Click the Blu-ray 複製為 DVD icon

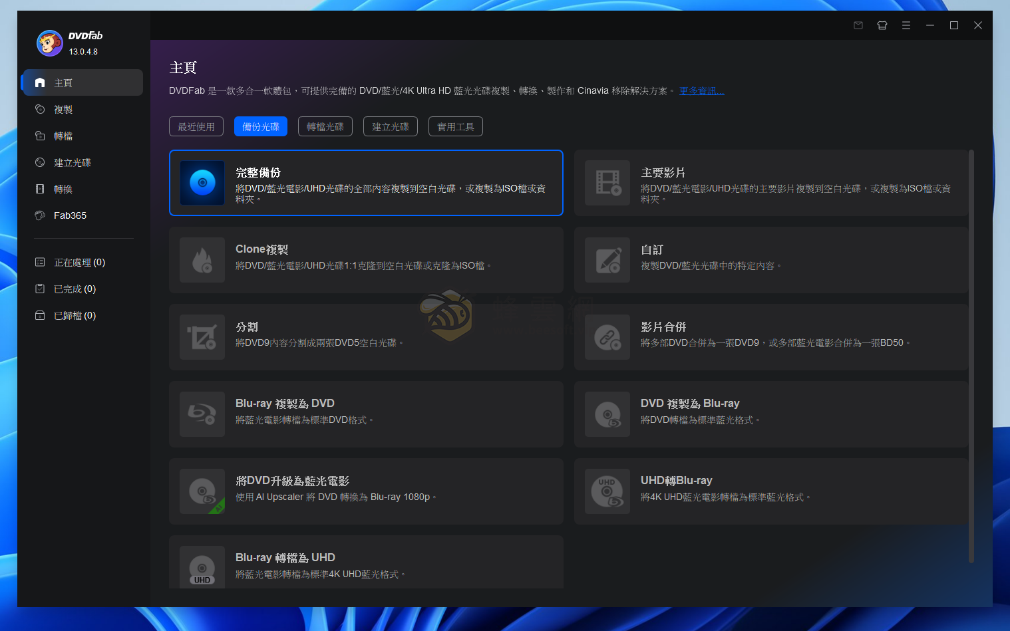pos(202,414)
